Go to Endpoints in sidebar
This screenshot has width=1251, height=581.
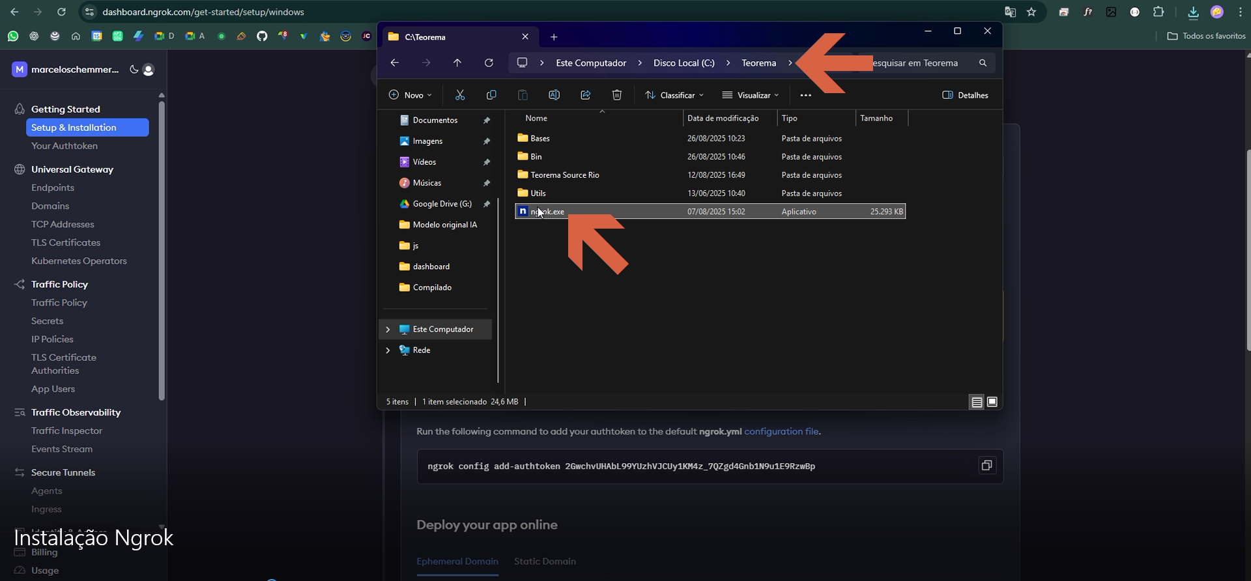(53, 188)
